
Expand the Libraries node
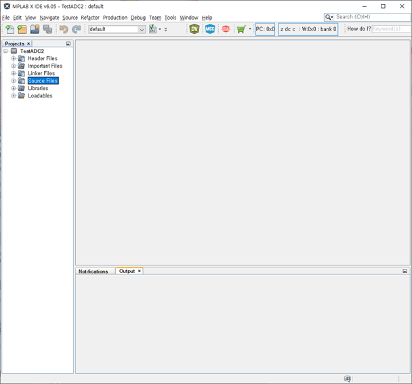pyautogui.click(x=14, y=88)
